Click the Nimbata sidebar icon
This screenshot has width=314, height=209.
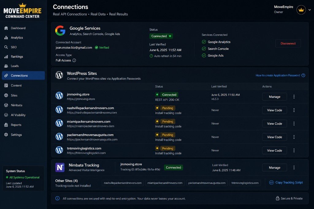(x=6, y=105)
